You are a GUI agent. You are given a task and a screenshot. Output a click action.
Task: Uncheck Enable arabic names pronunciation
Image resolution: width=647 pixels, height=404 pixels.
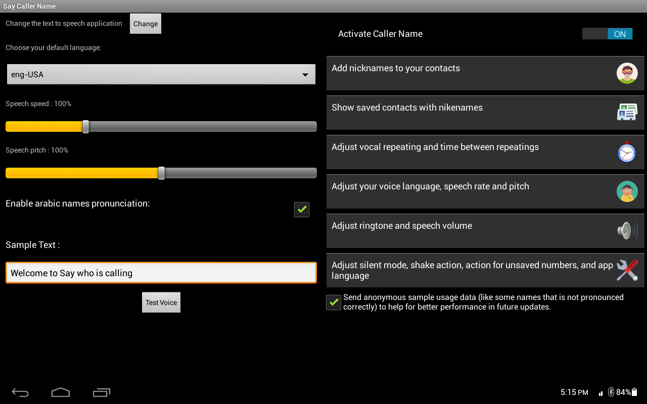coord(302,209)
